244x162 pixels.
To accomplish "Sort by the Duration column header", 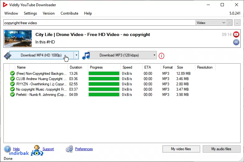I will 78,67.
